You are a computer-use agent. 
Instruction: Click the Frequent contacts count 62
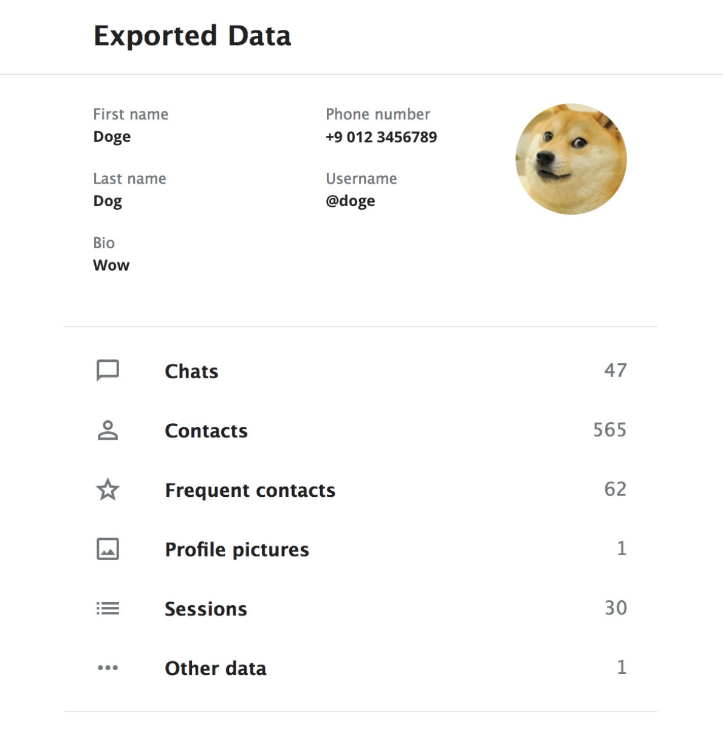tap(615, 490)
